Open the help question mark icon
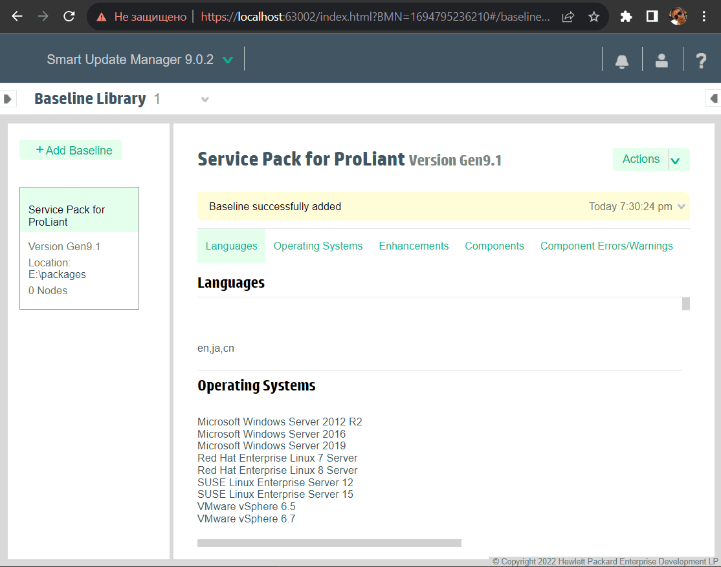721x567 pixels. tap(701, 60)
